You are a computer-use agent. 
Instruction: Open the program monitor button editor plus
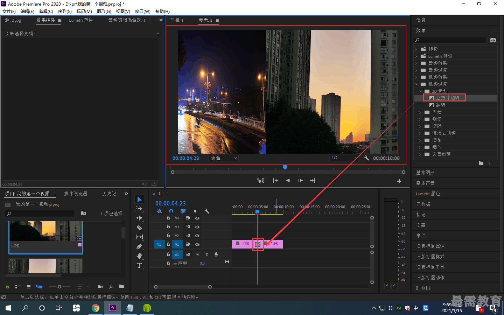pyautogui.click(x=399, y=181)
